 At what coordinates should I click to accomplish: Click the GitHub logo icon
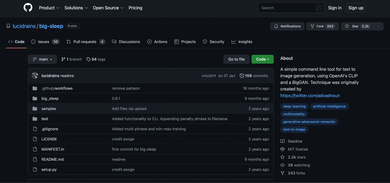(28, 7)
